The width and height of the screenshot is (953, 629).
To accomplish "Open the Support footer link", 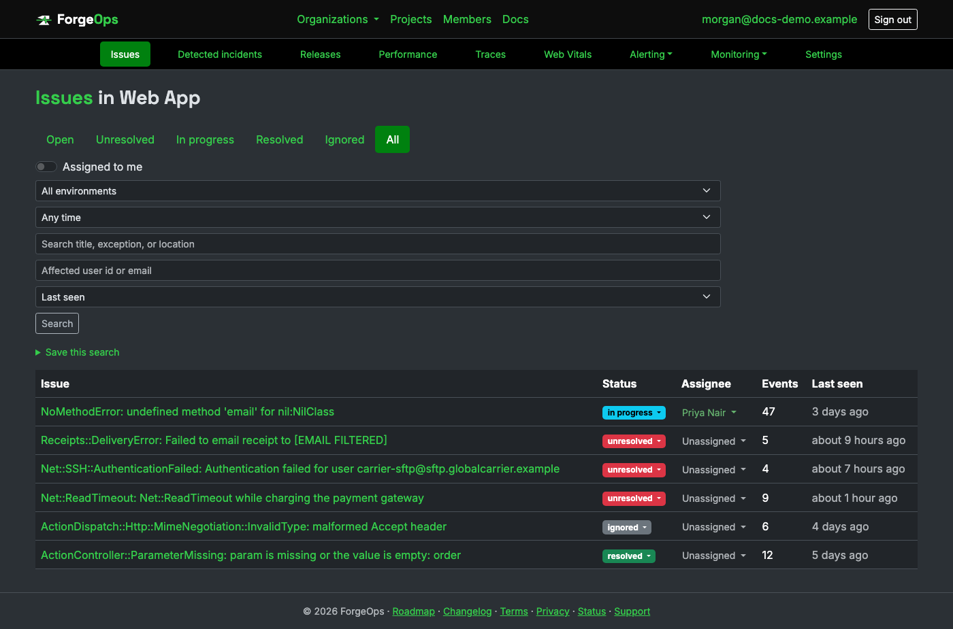I will 632,611.
